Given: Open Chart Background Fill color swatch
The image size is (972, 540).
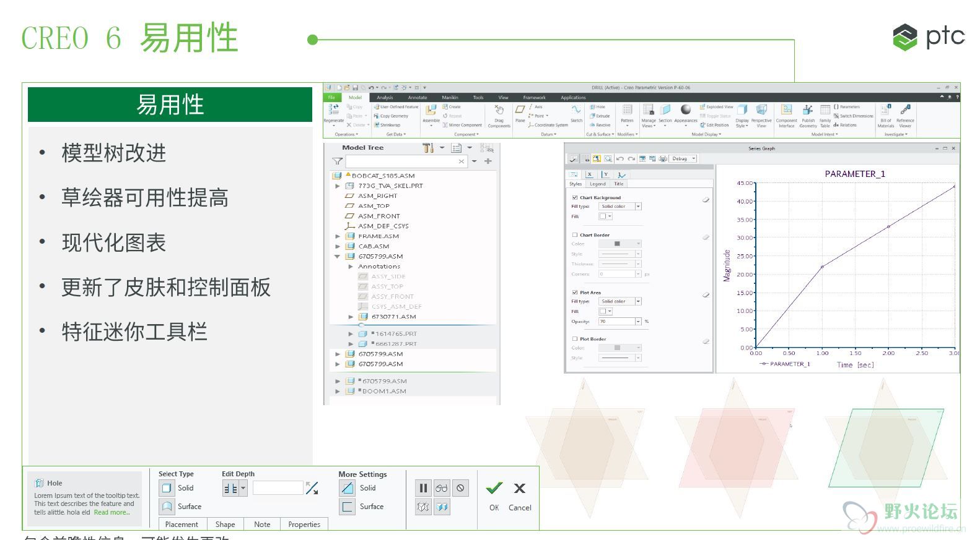Looking at the screenshot, I should [x=605, y=216].
